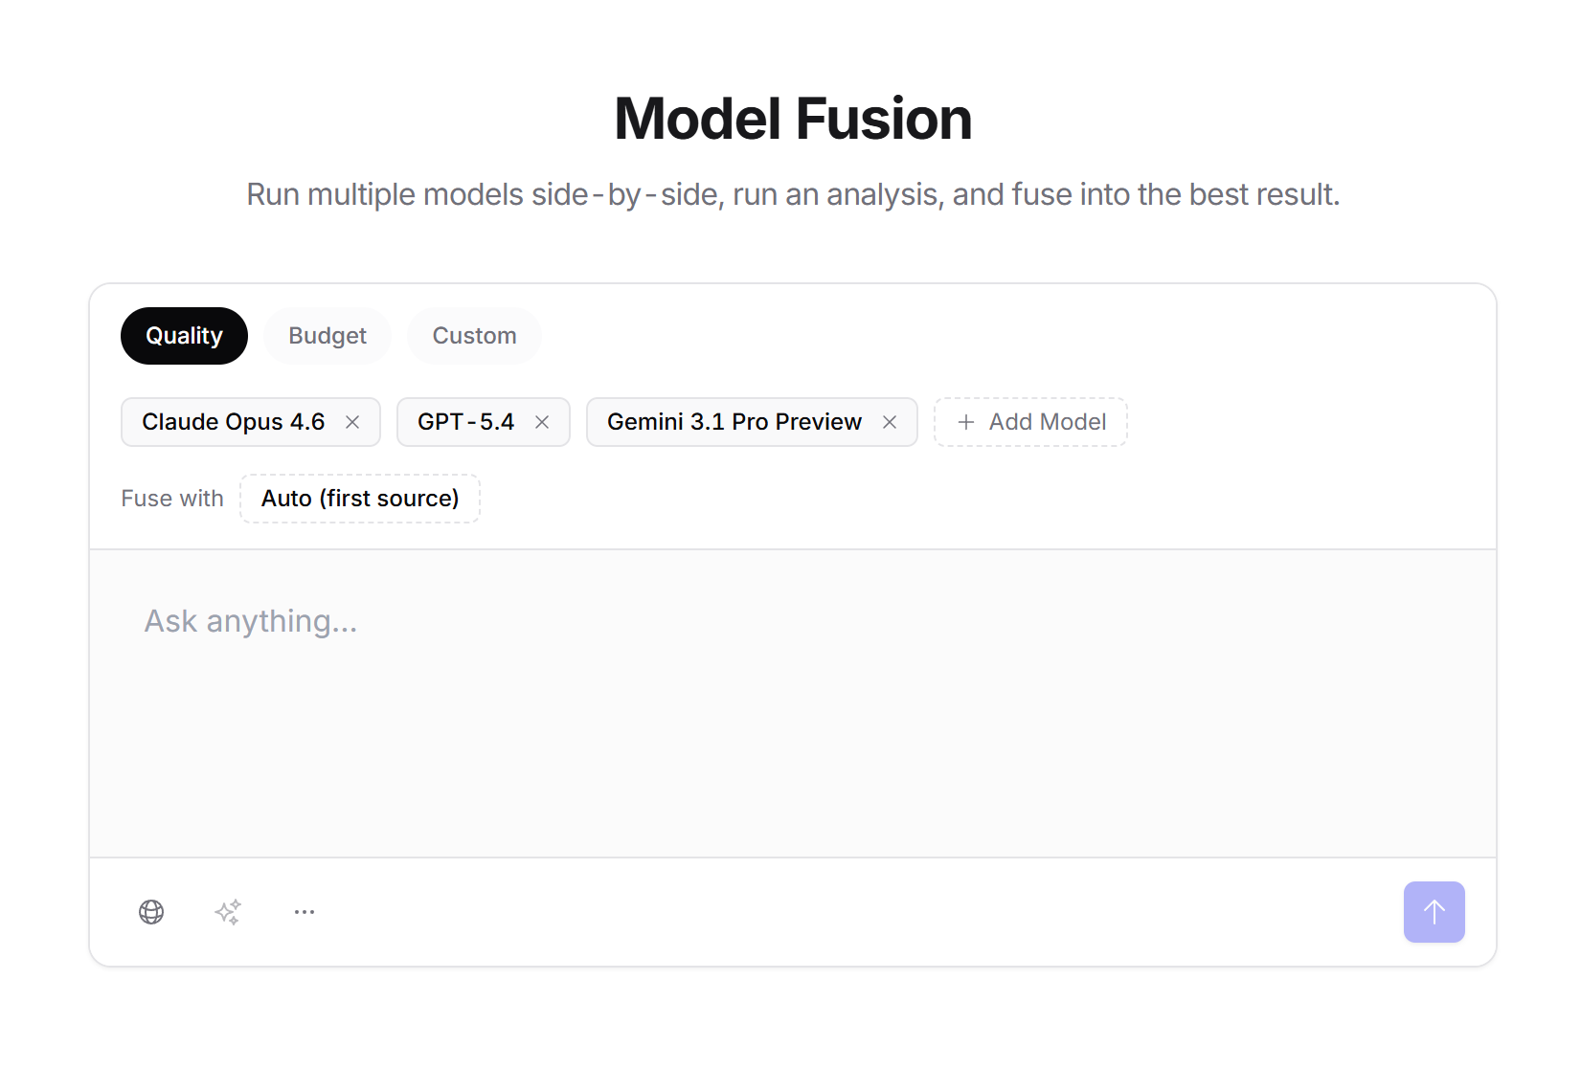The width and height of the screenshot is (1581, 1069).
Task: Click the plus icon in Add Model
Action: tap(966, 422)
